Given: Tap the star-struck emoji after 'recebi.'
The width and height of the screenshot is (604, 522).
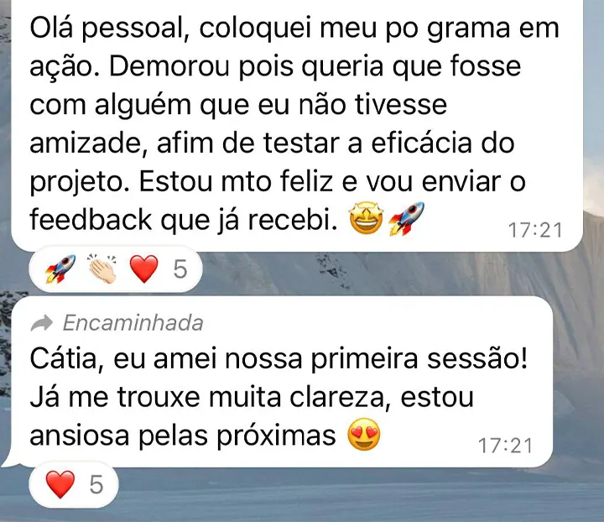Looking at the screenshot, I should pos(366,219).
